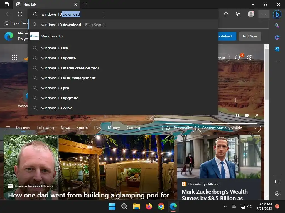Open the glamping pod news story

(89, 195)
